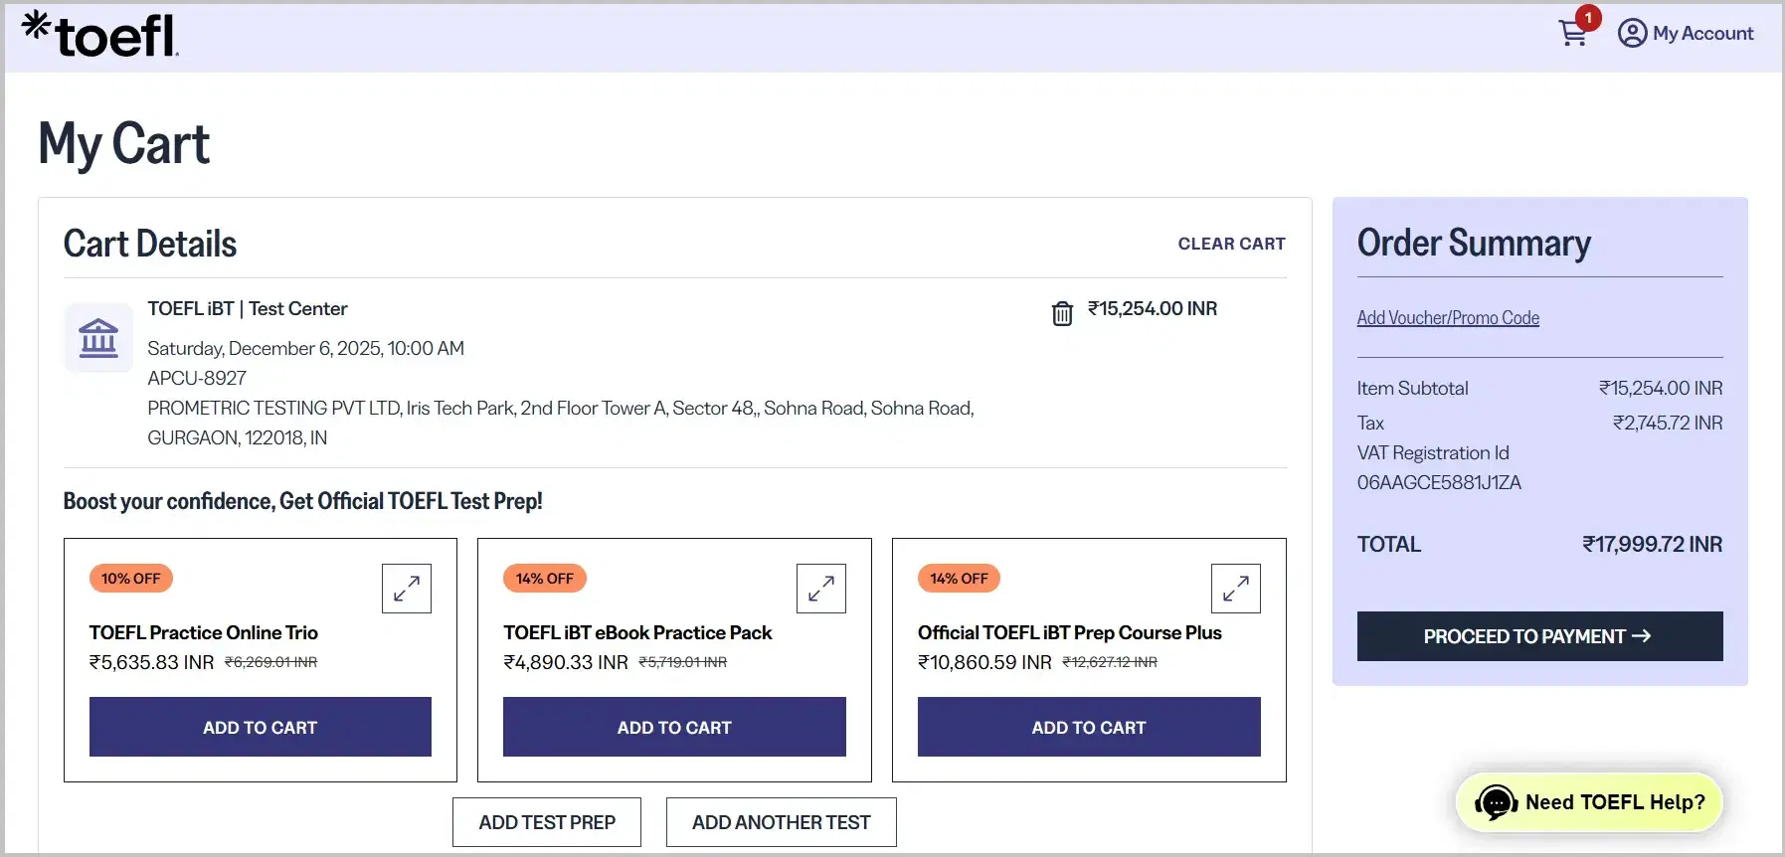Add TOEFL iBT eBook Practice Pack to cart
This screenshot has width=1785, height=857.
pos(674,727)
